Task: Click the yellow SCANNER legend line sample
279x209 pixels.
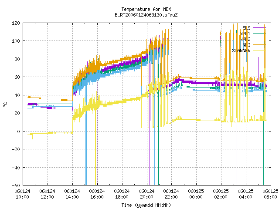Action: point(259,51)
